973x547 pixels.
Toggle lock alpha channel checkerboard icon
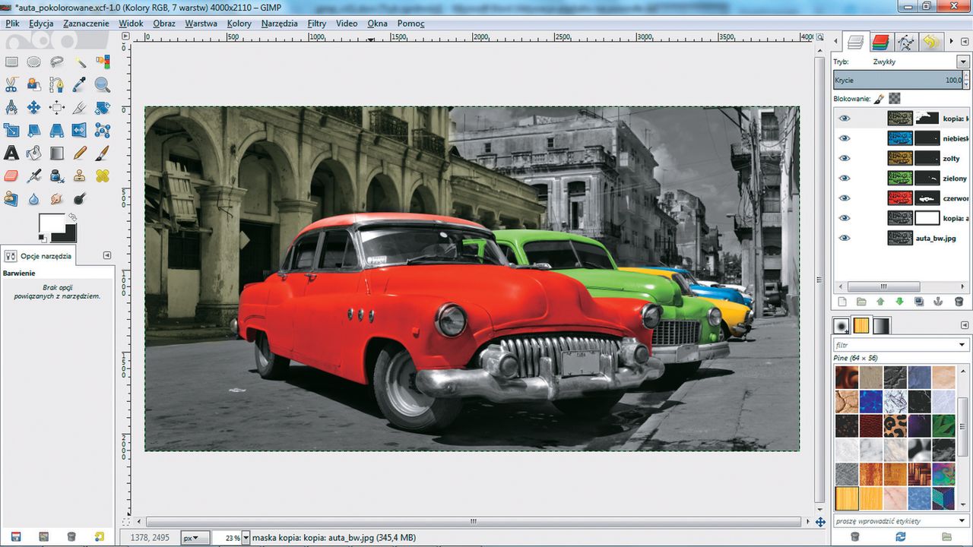[895, 98]
